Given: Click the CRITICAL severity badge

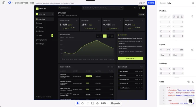Looking at the screenshot, I should point(88,76).
